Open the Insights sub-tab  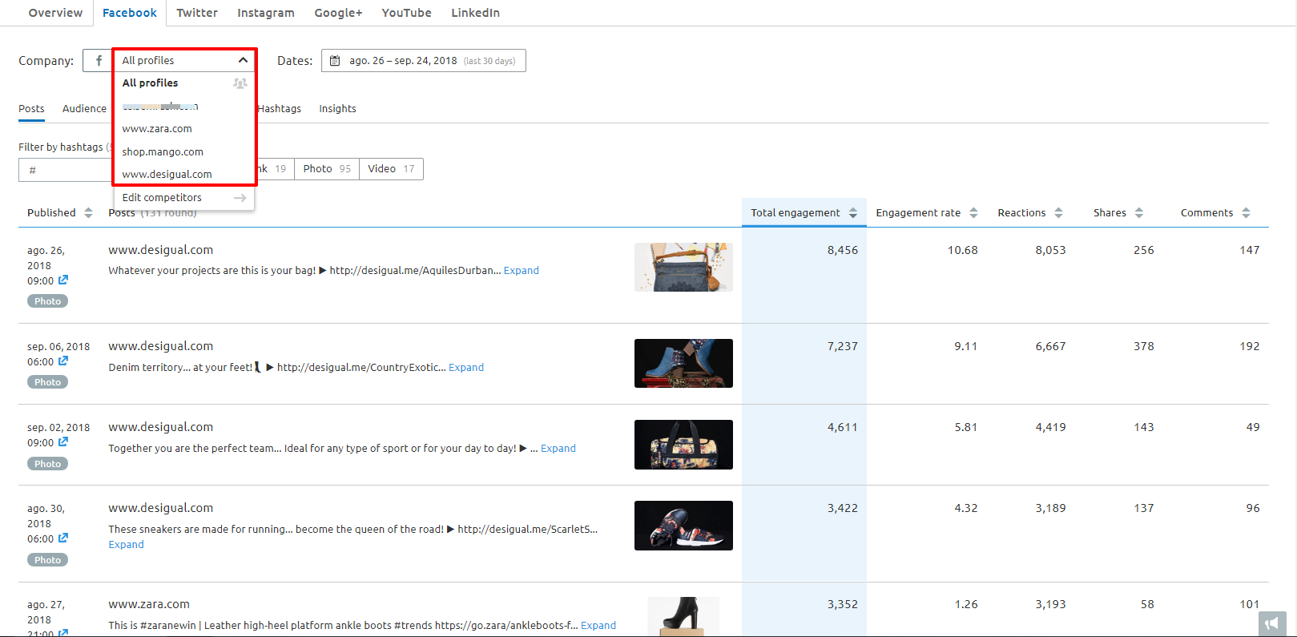tap(337, 109)
